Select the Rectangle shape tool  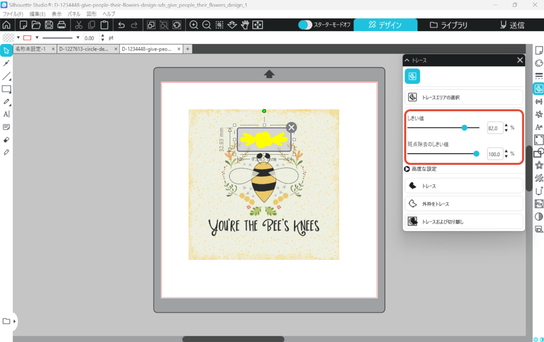coord(6,89)
